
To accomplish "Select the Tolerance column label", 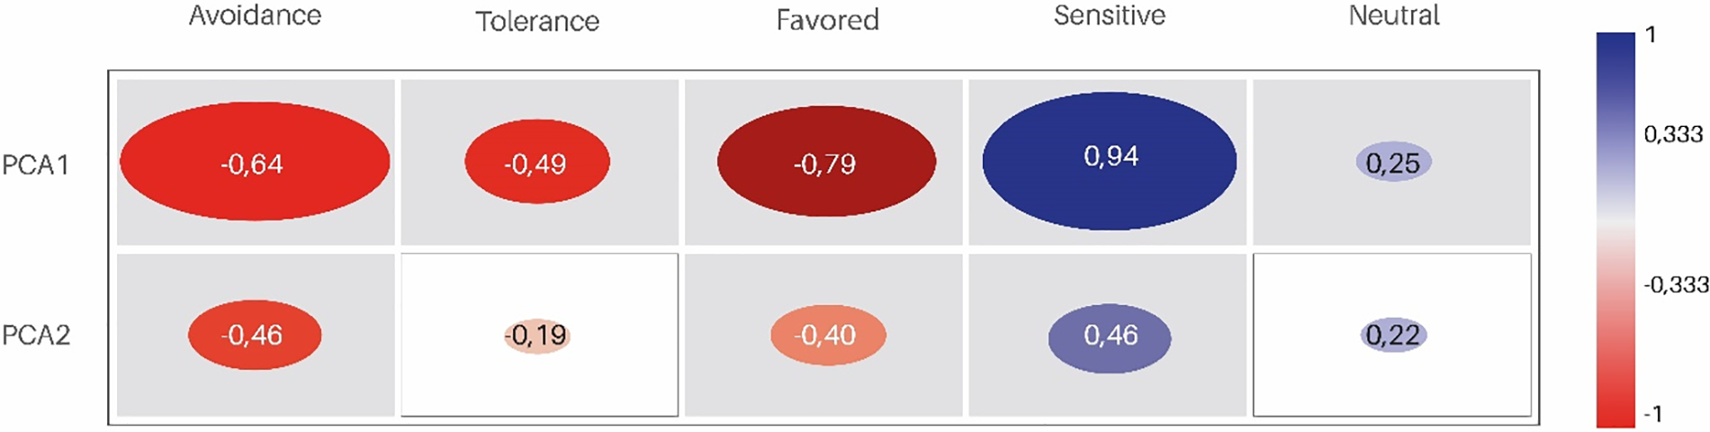I will pos(537,21).
